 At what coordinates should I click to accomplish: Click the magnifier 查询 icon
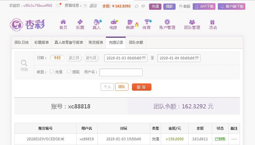[24, 65]
